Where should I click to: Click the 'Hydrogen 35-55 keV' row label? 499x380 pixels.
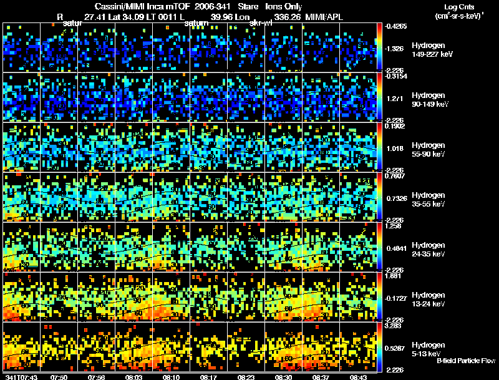tap(429, 200)
